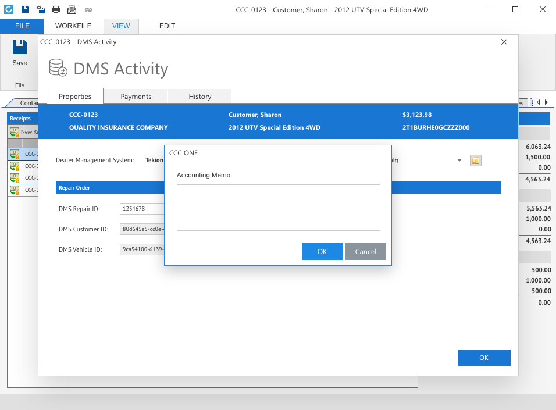Click the CCC ONE logo icon in title bar

[x=9, y=9]
